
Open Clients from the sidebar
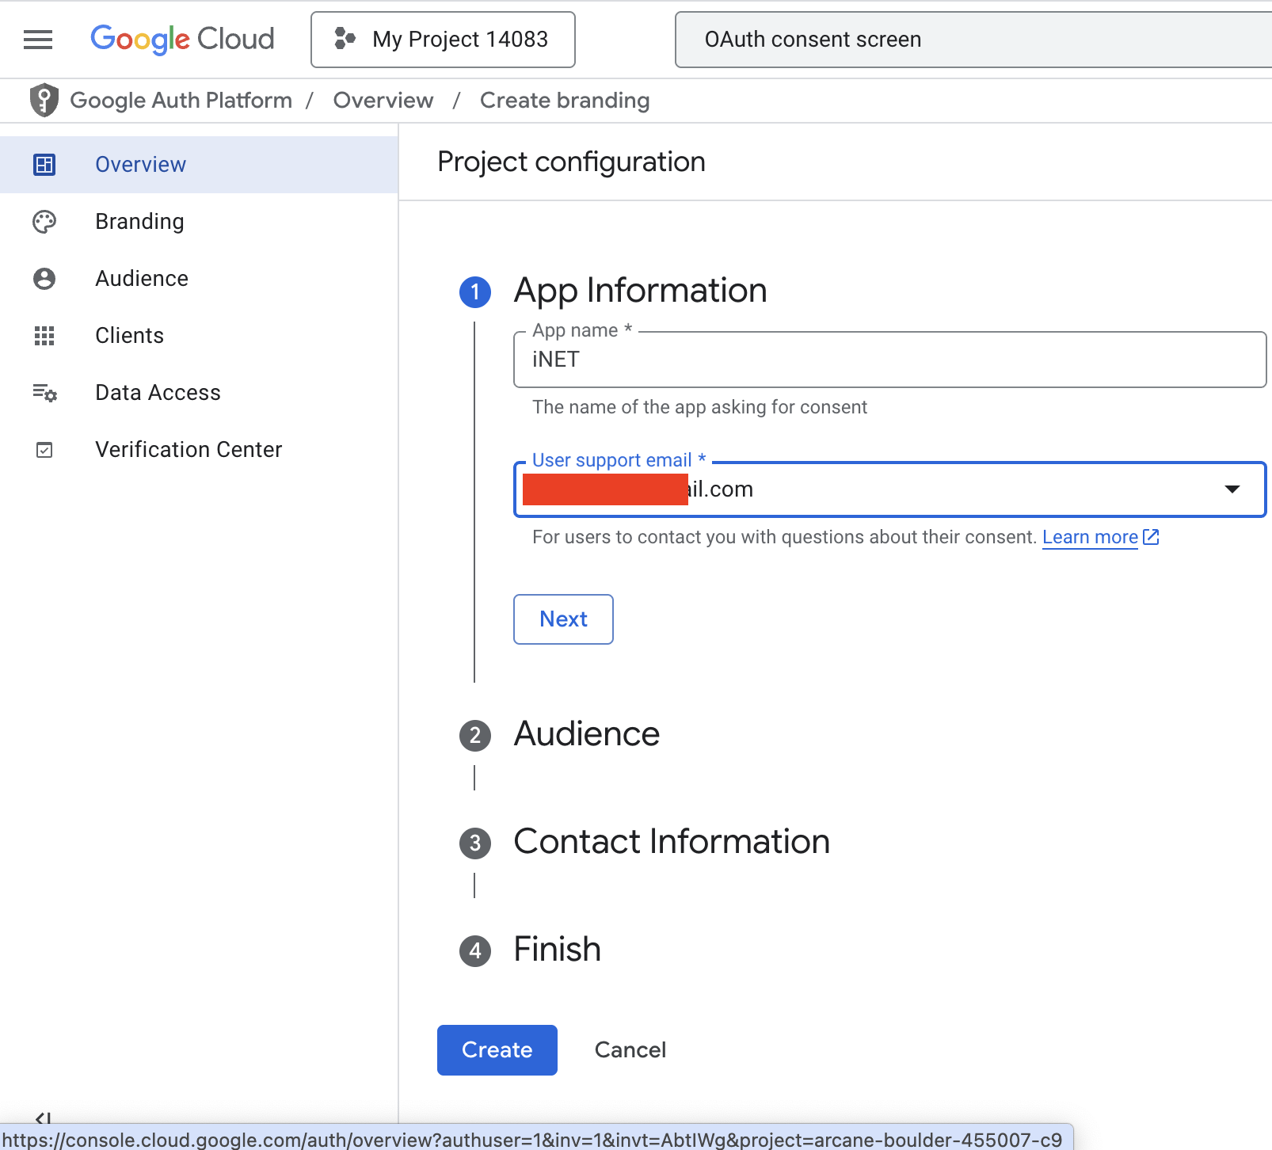(199, 336)
